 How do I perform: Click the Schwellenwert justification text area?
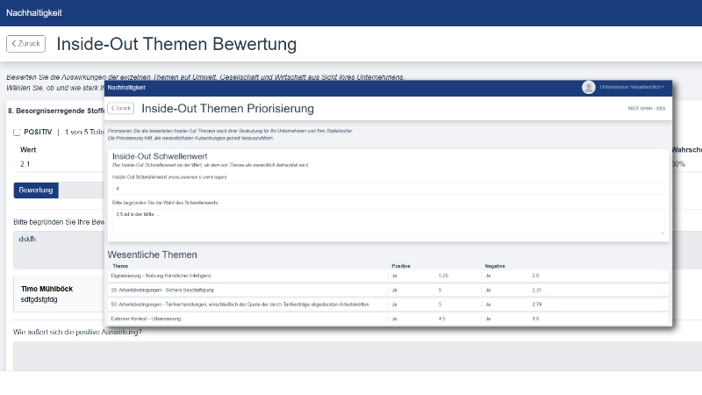[386, 220]
